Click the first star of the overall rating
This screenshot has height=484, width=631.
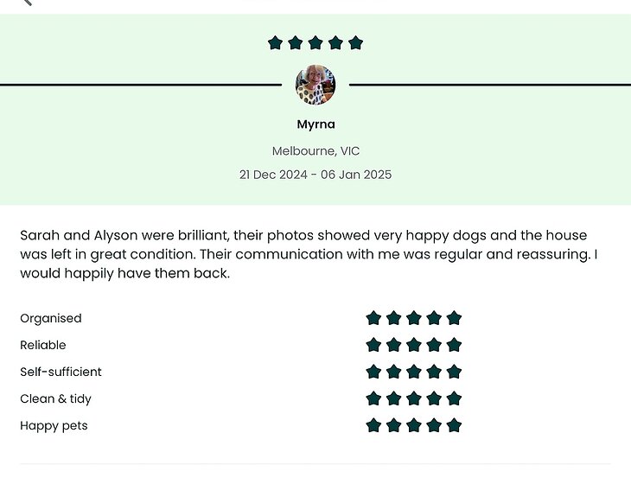[x=276, y=42]
